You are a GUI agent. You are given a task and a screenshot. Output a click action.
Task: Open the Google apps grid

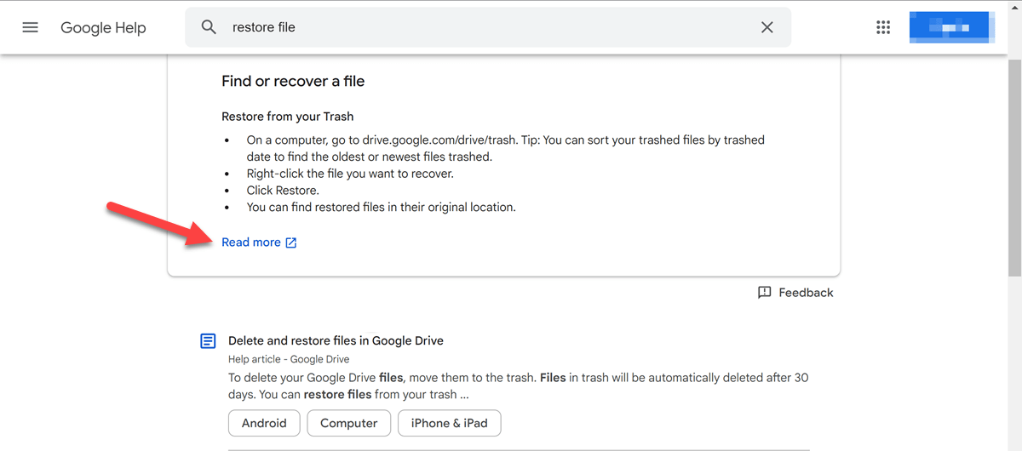pos(883,27)
